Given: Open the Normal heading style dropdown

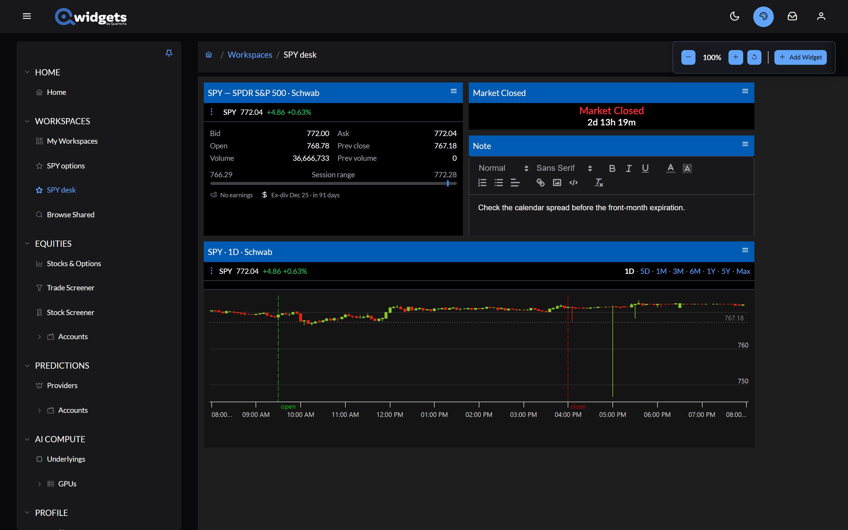Looking at the screenshot, I should coord(503,168).
